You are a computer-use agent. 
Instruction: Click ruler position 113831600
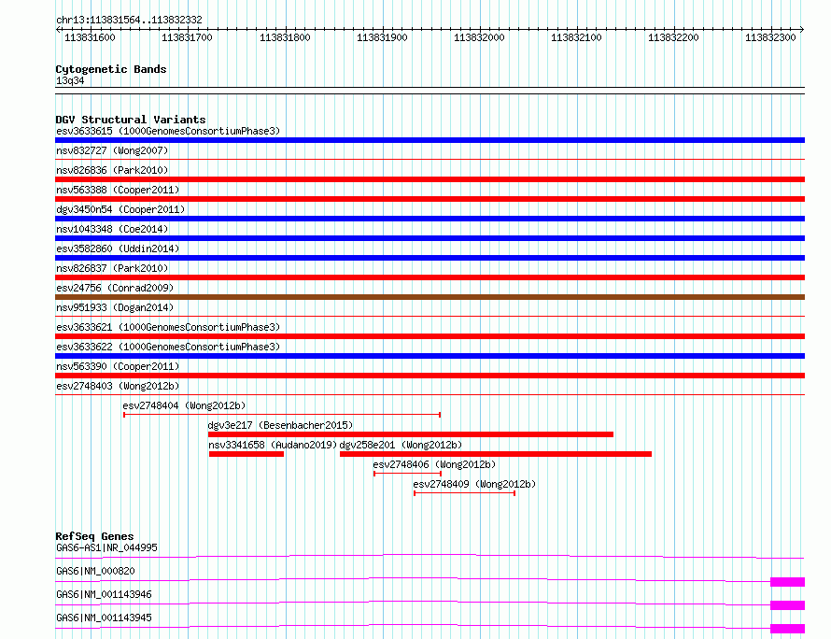[90, 37]
